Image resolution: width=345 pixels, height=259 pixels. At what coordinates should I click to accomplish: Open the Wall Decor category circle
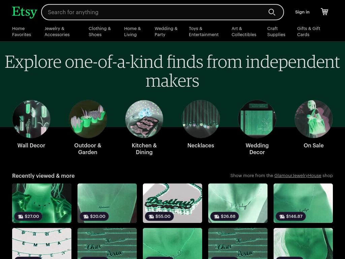point(31,119)
